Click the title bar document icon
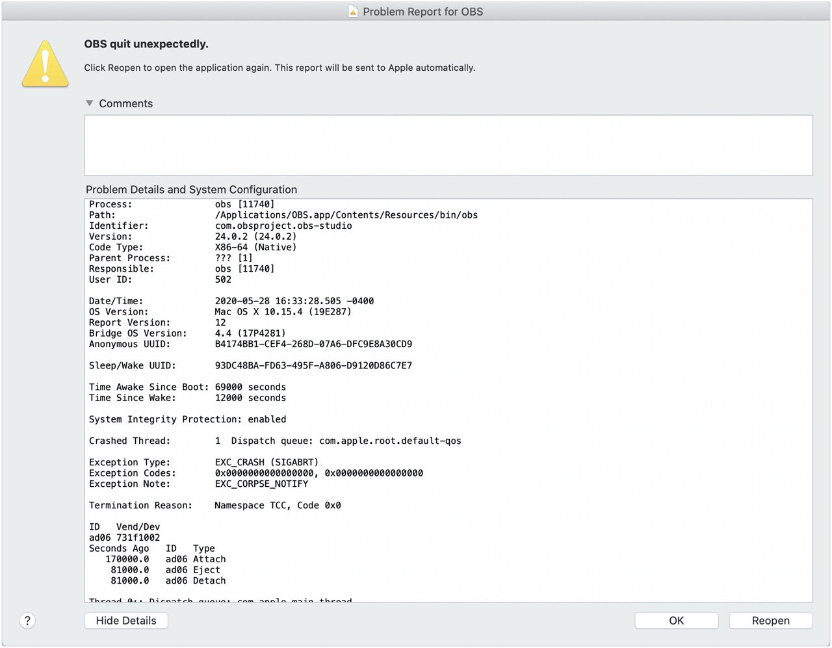The width and height of the screenshot is (832, 648). (353, 12)
